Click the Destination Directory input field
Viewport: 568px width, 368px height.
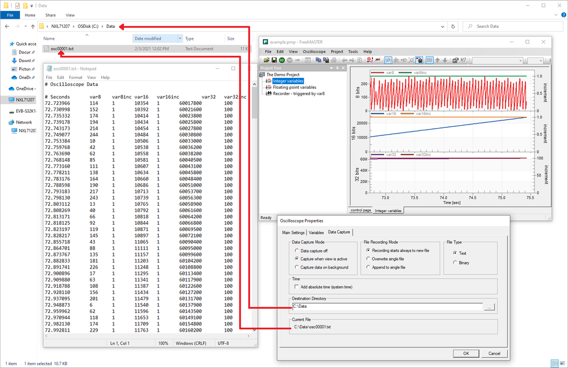pos(387,307)
